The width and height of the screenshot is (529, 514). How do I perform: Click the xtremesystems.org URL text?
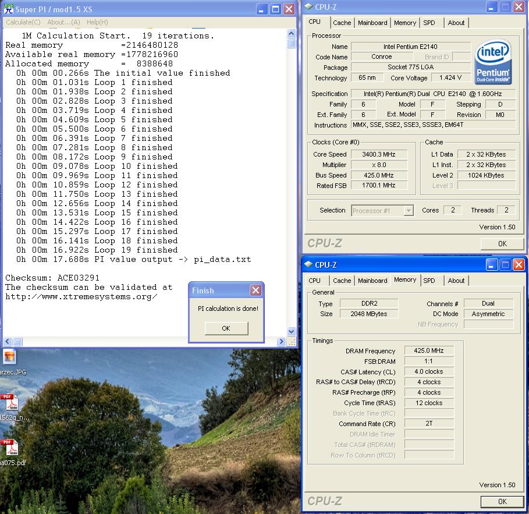pyautogui.click(x=81, y=297)
